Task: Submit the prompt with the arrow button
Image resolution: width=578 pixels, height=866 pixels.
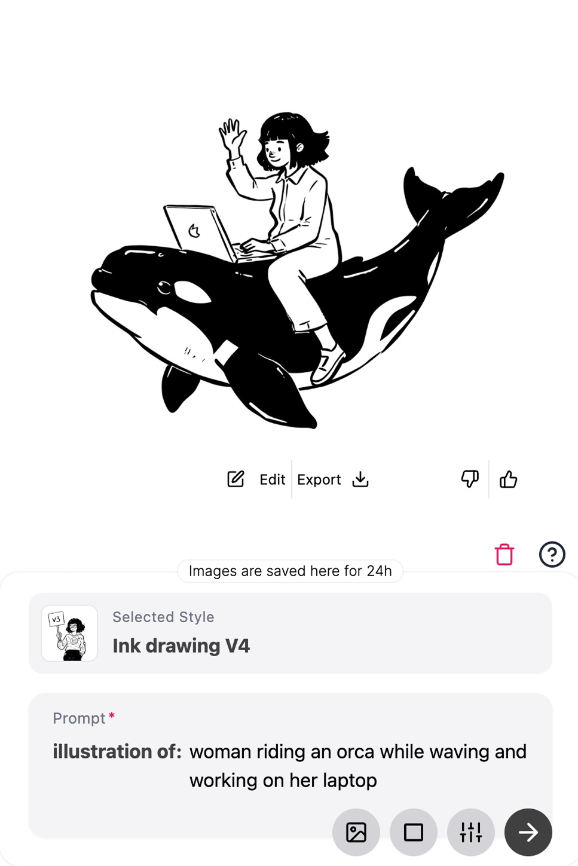Action: tap(528, 833)
